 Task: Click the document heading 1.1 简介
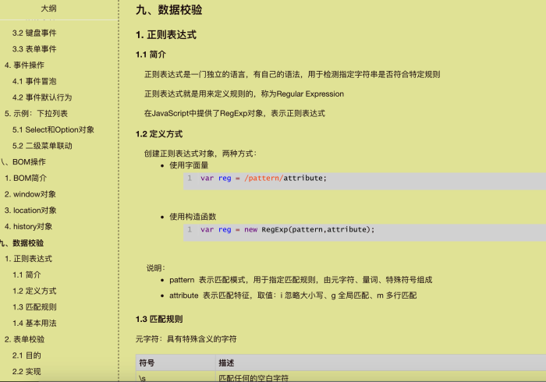pos(151,55)
